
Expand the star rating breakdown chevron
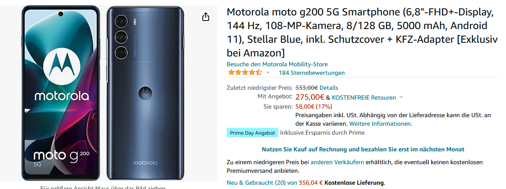click(268, 72)
